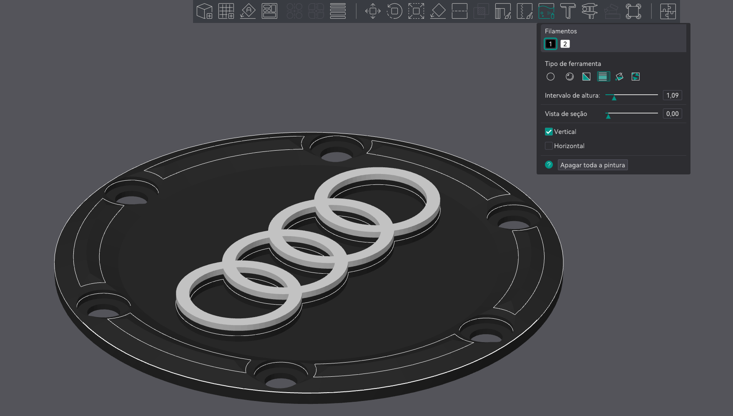
Task: Click the puzzle piece assembly icon
Action: click(x=668, y=11)
